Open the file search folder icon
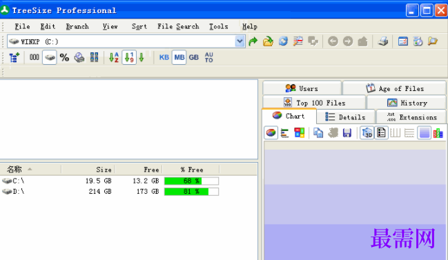Screen dimensions: 448x260 point(433,41)
